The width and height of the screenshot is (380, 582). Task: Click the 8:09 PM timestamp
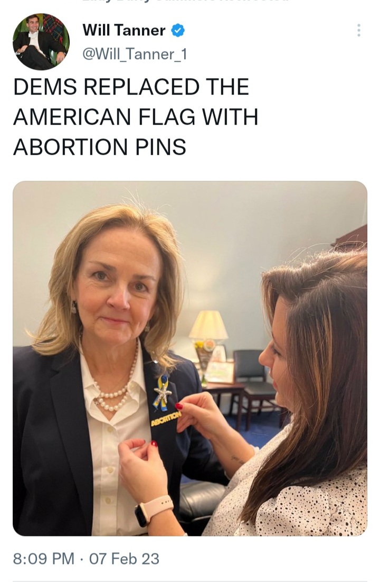click(43, 559)
